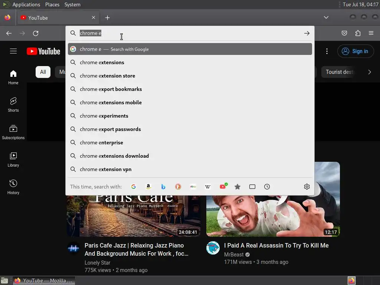Open a new tab with plus button
Viewport: 380px width, 285px height.
(x=107, y=18)
